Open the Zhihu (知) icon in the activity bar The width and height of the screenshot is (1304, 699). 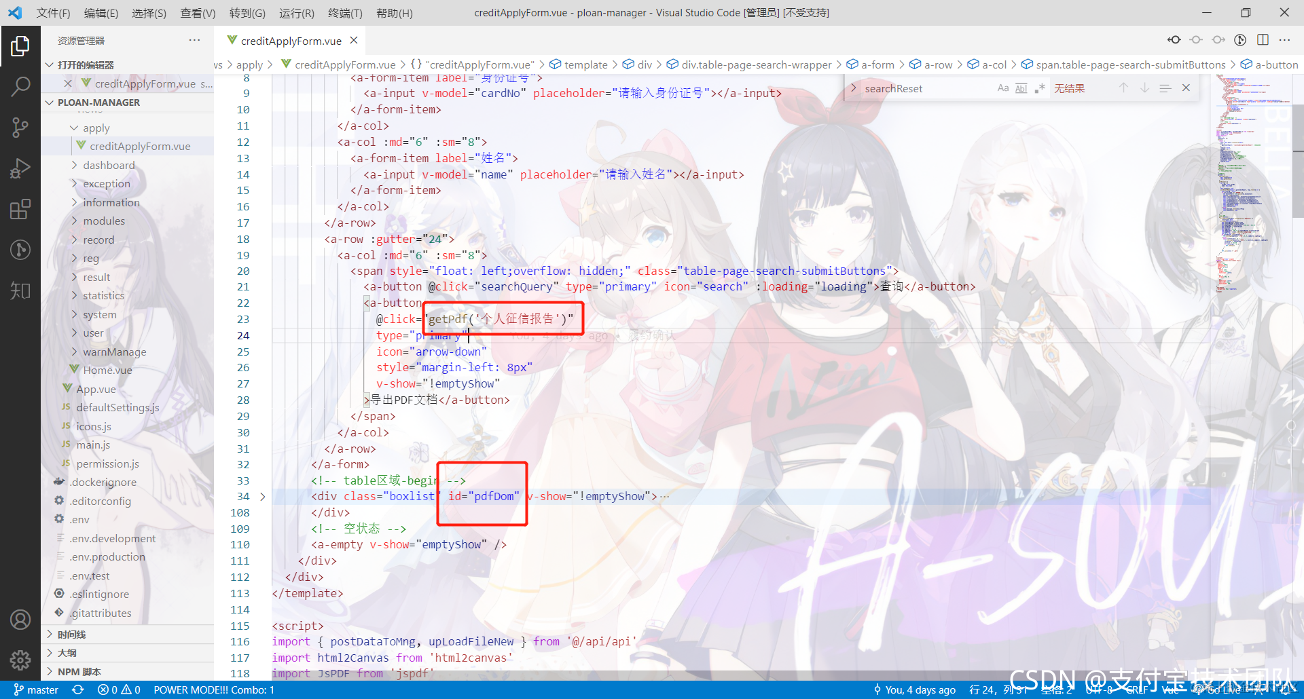point(20,290)
